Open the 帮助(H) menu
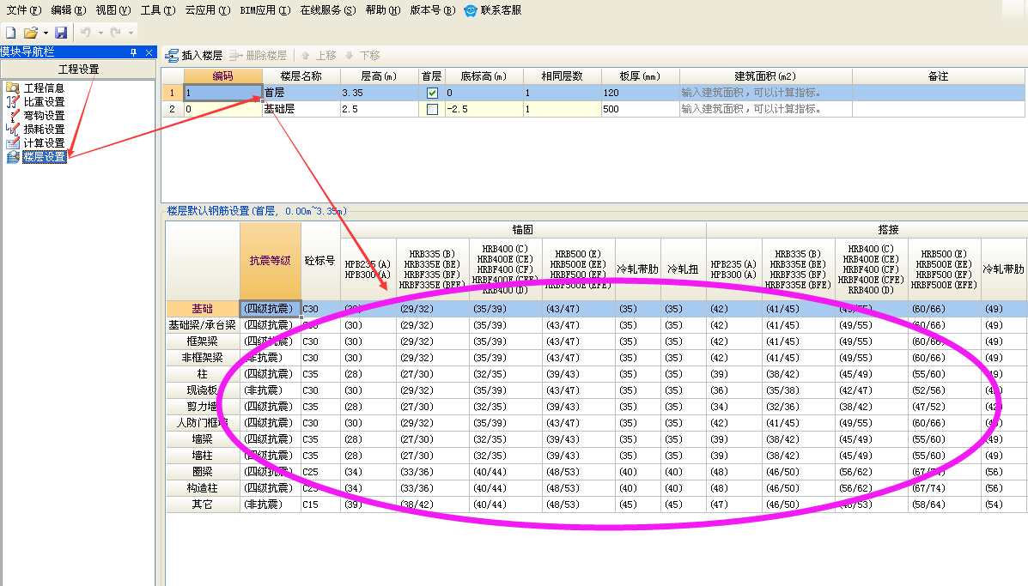 point(383,10)
